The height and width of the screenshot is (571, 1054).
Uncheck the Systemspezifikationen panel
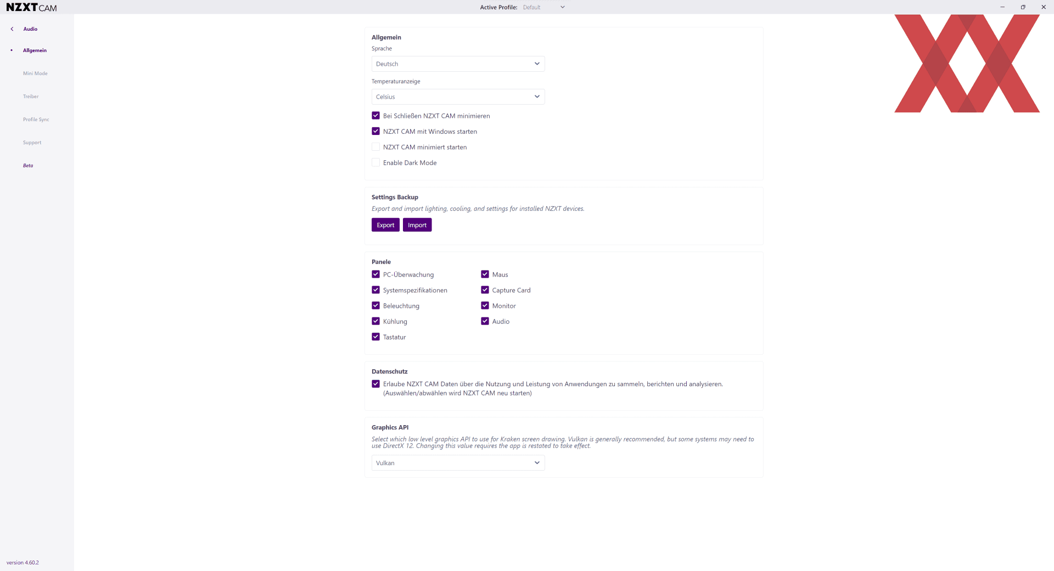(375, 290)
